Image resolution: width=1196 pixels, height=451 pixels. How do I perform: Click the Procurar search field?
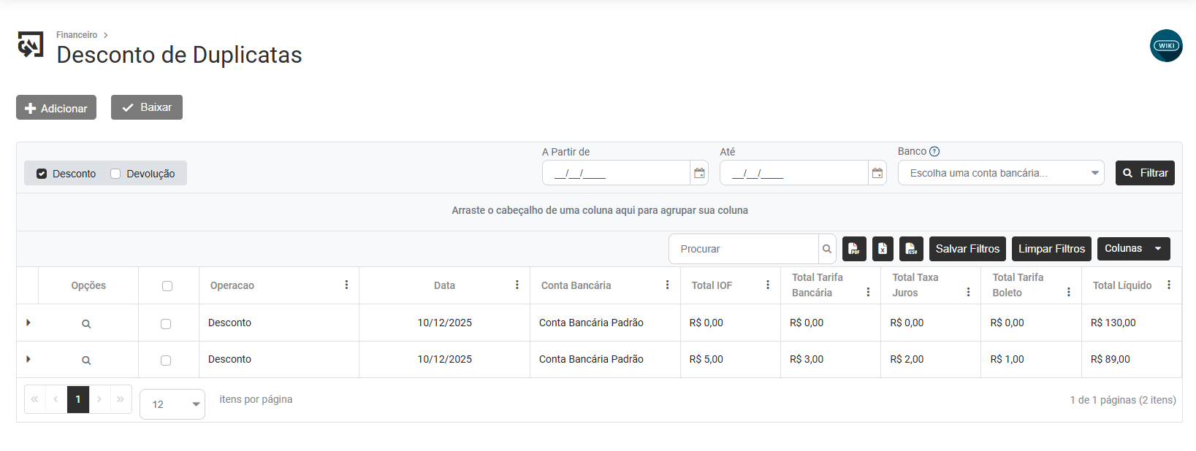tap(744, 249)
